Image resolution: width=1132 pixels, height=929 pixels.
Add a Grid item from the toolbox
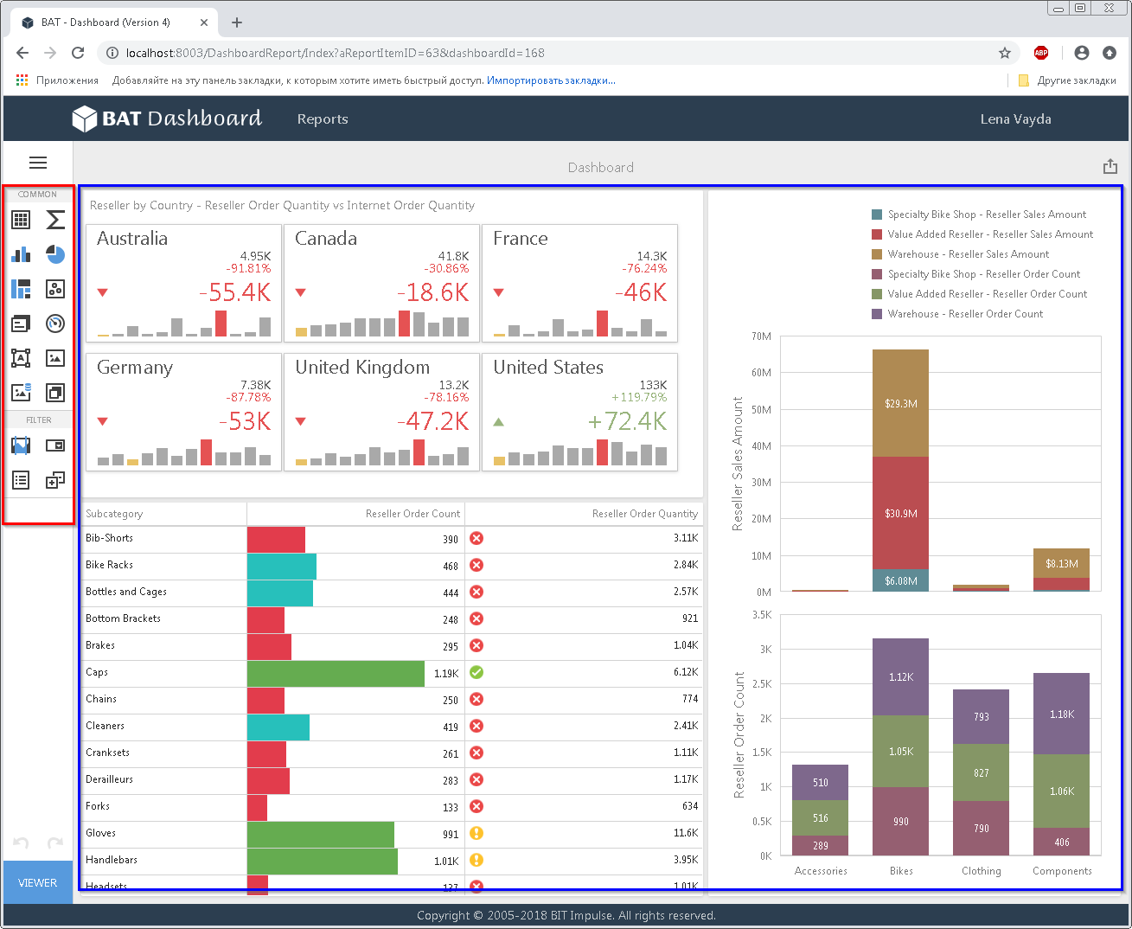21,220
